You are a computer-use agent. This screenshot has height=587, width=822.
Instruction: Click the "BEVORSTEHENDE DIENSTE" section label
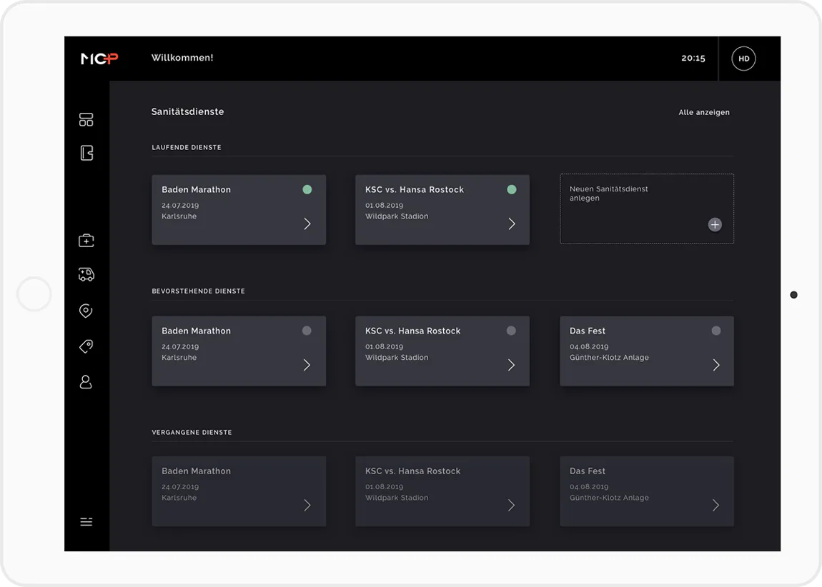(x=198, y=291)
